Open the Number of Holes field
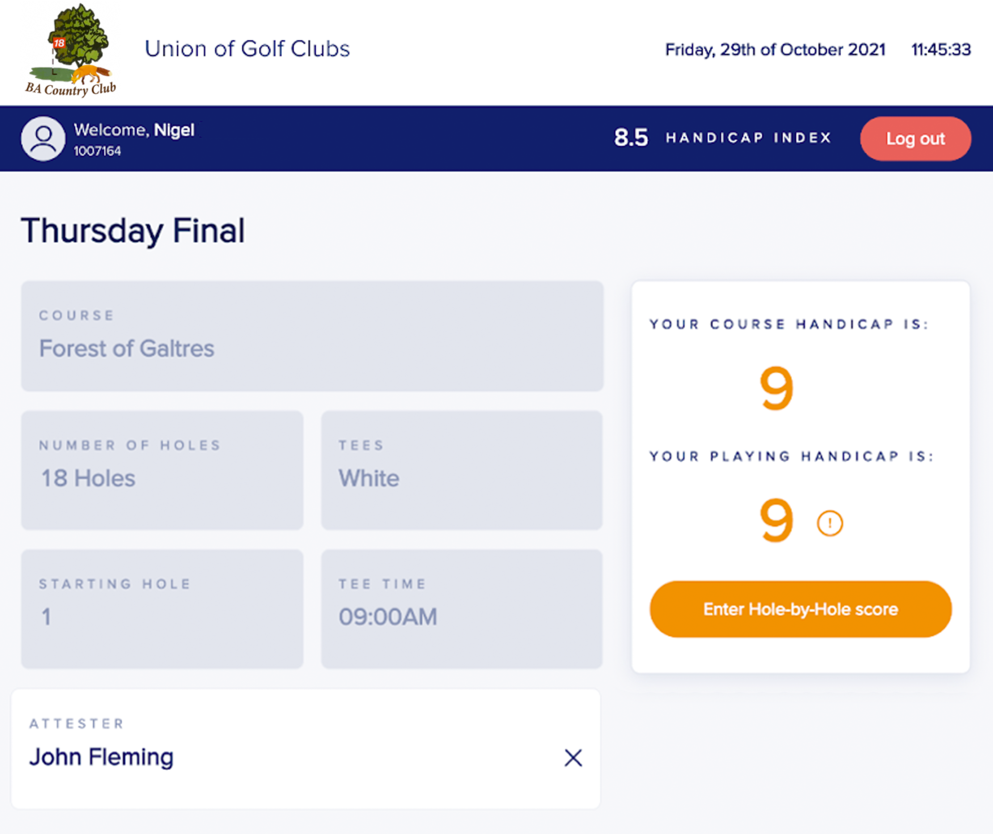The width and height of the screenshot is (993, 834). (162, 470)
